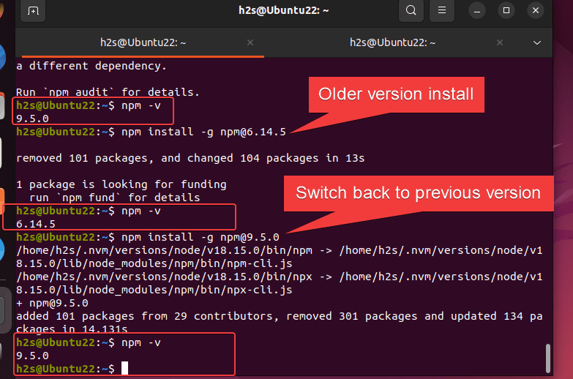Close the first terminal tab
The width and height of the screenshot is (573, 379).
point(250,42)
